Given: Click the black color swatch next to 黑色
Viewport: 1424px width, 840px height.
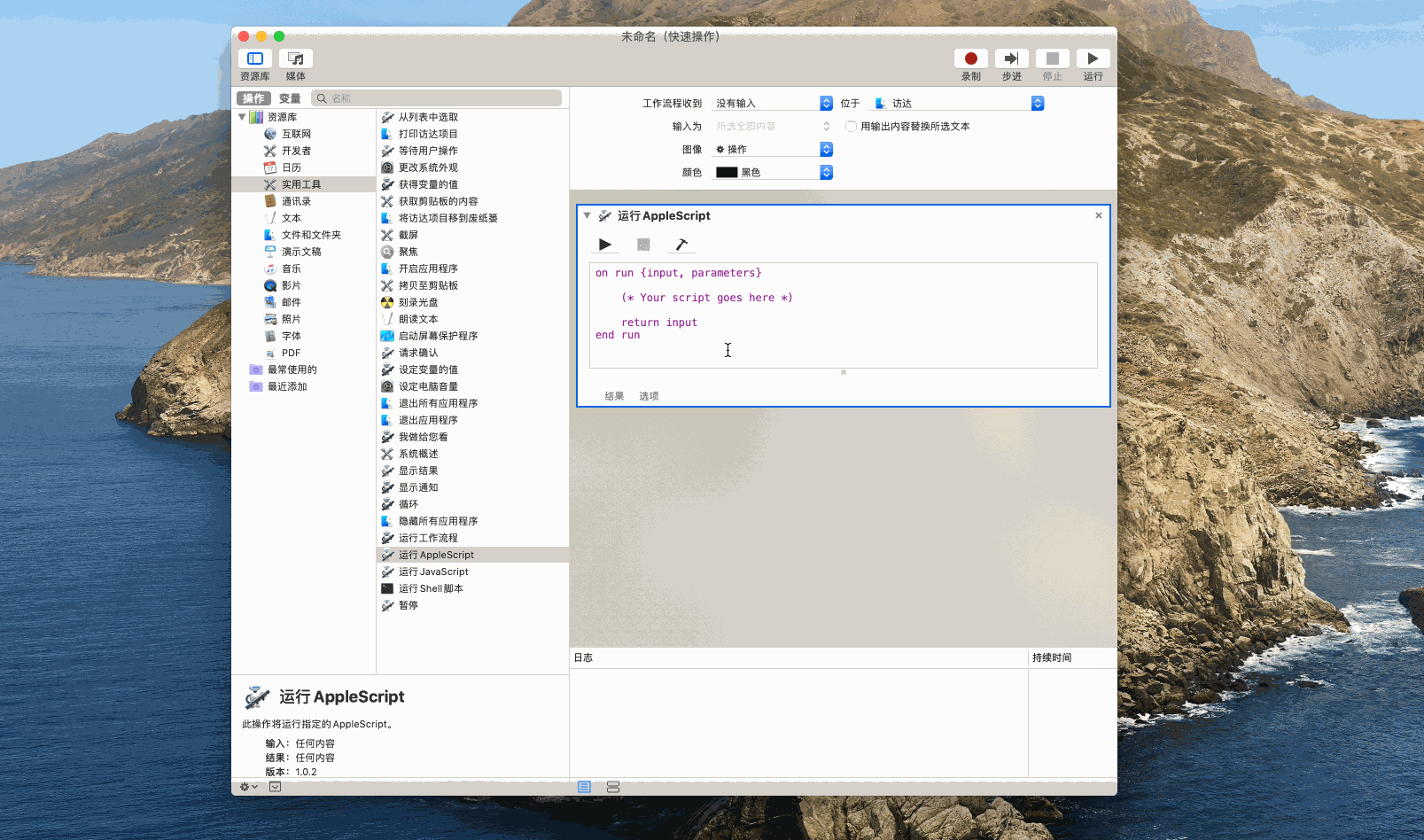Looking at the screenshot, I should (x=727, y=173).
